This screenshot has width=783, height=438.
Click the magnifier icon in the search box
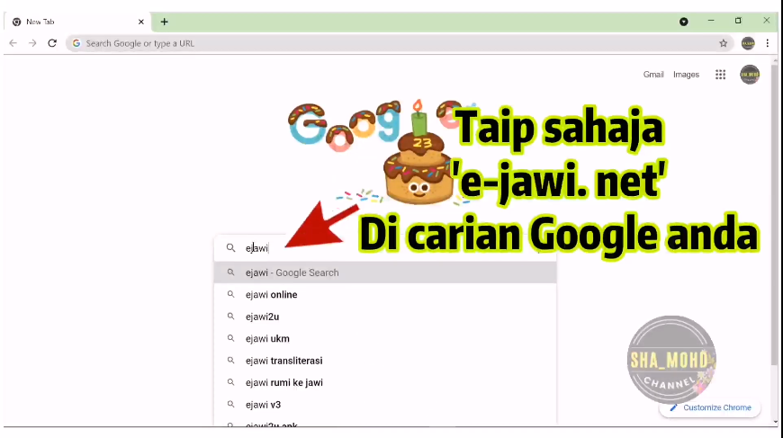tap(230, 248)
